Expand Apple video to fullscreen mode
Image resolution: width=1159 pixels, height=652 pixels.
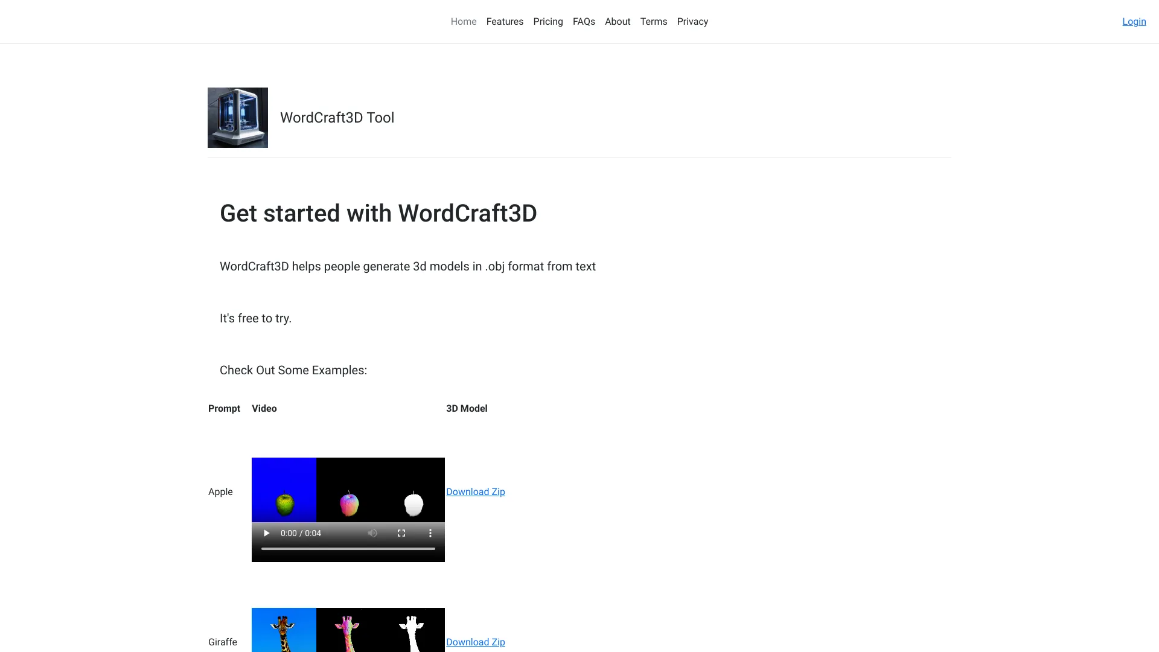401,532
